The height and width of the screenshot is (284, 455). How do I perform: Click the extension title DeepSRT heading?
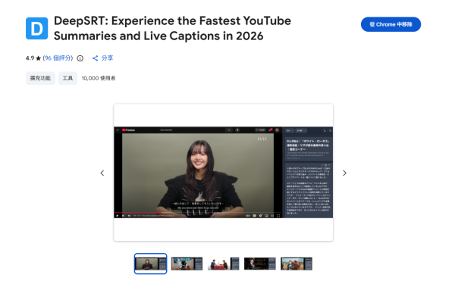point(172,29)
